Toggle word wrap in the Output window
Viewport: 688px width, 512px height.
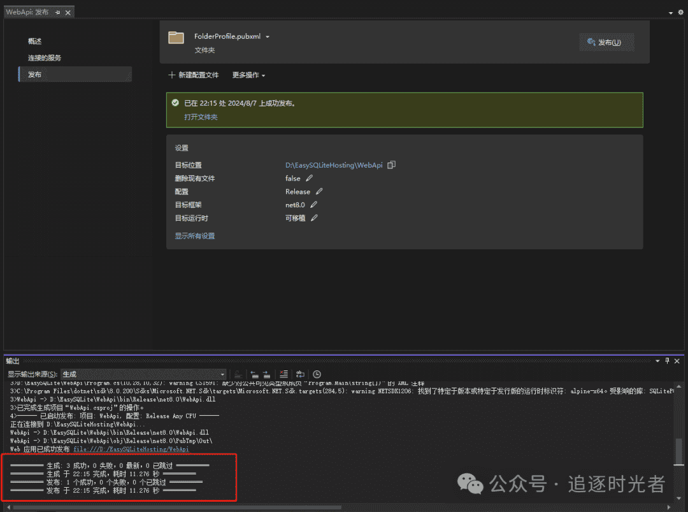299,374
